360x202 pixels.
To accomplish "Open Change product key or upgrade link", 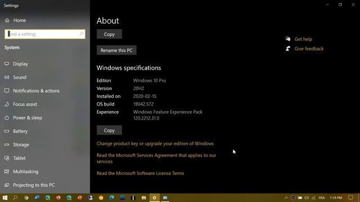I will (155, 144).
